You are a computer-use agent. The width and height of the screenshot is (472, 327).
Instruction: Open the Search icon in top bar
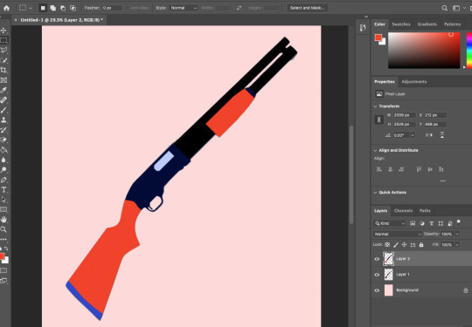pos(444,8)
